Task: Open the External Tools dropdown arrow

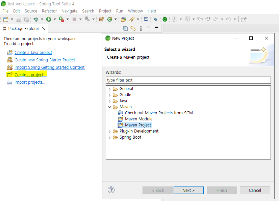Action: coord(68,19)
